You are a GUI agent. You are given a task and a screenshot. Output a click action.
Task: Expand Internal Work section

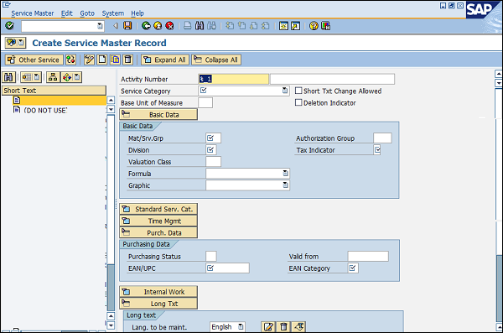click(158, 292)
